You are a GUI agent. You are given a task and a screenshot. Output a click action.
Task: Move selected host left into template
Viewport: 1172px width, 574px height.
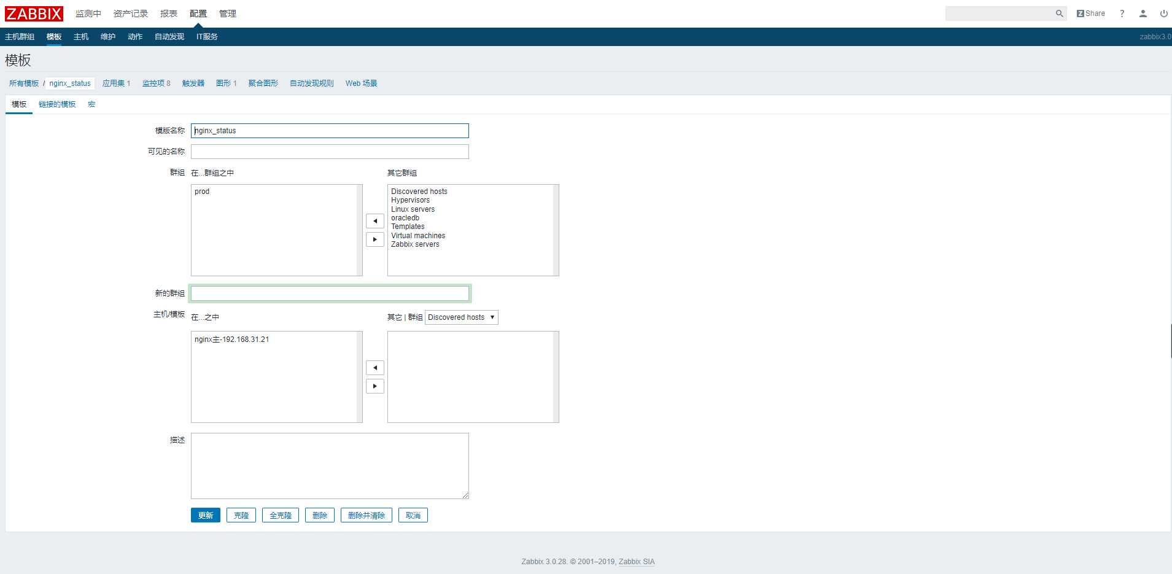coord(375,368)
